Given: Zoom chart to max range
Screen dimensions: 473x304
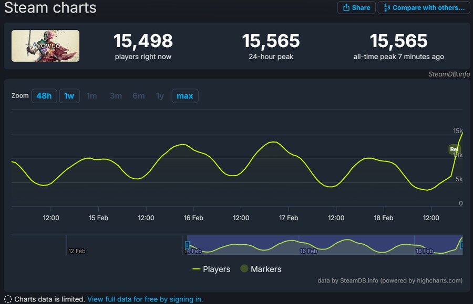Looking at the screenshot, I should [x=185, y=96].
